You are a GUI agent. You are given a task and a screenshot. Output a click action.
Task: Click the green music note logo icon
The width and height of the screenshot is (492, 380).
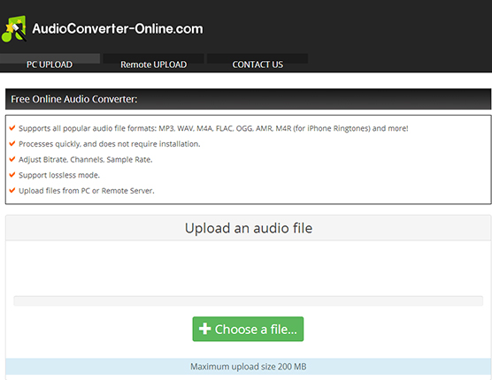pos(14,29)
